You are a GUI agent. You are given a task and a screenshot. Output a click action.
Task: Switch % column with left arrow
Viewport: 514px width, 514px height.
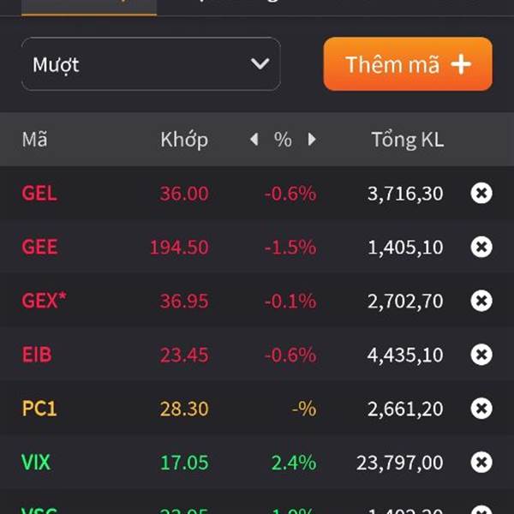point(254,140)
